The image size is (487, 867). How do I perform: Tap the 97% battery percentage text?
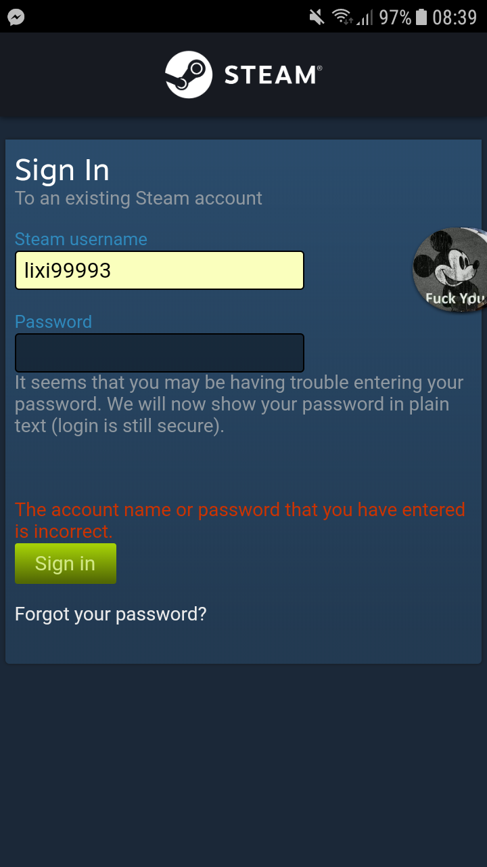pos(395,17)
